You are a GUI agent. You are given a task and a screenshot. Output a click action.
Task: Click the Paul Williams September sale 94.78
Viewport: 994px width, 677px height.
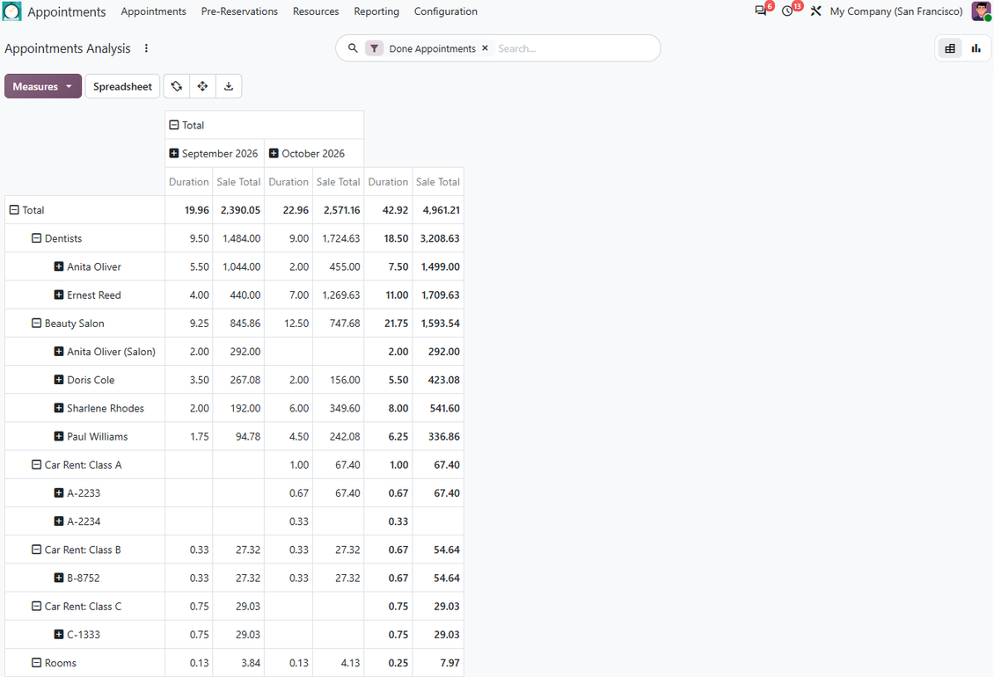(x=238, y=437)
